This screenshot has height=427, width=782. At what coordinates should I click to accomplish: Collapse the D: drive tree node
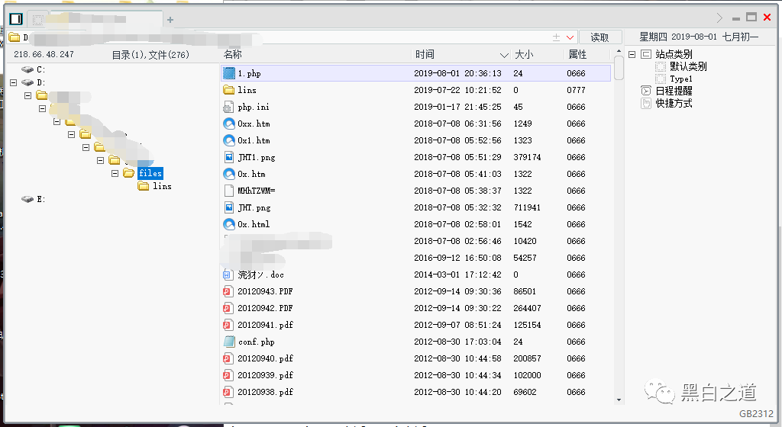tap(14, 82)
